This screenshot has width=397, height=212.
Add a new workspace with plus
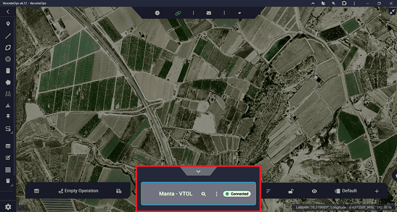(x=377, y=191)
